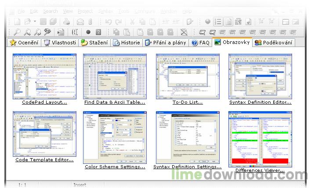This screenshot has width=311, height=188.
Task: Click the question mark help toolbar icon
Action: point(98,32)
